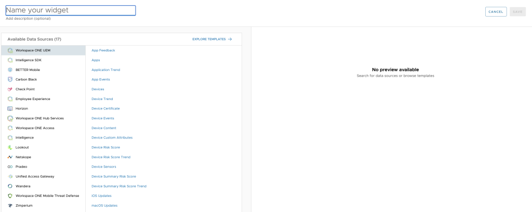Open the Device Events link
532x212 pixels.
[103, 119]
